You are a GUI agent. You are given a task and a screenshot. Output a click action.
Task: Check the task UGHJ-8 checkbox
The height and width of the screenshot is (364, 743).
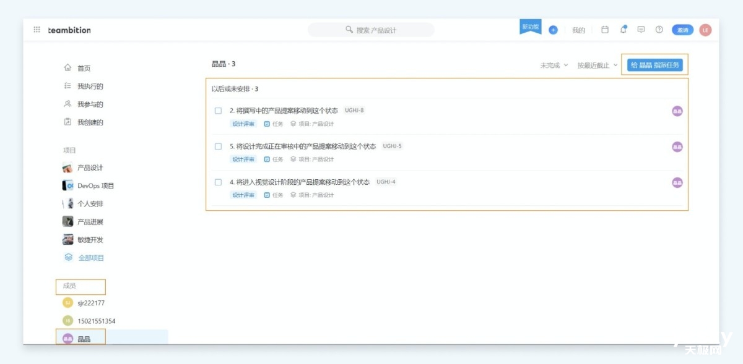click(x=218, y=111)
